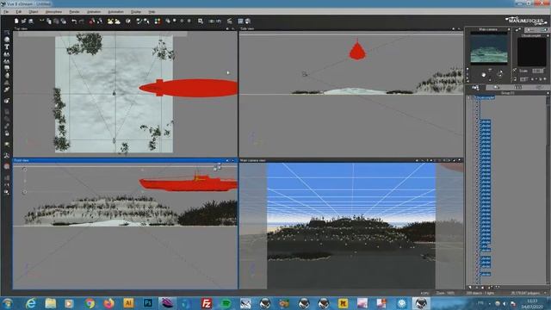Toggle the four-viewport layout icon in toolbar

pyautogui.click(x=241, y=21)
